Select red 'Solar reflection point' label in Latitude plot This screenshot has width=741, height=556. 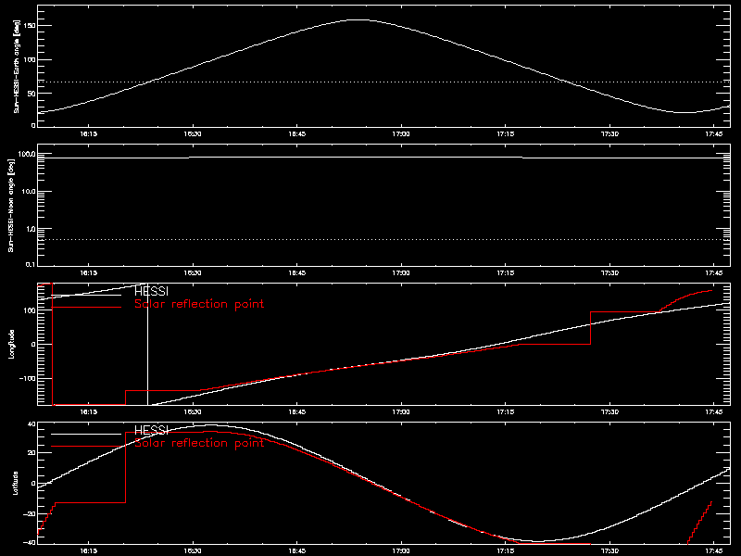click(x=199, y=443)
